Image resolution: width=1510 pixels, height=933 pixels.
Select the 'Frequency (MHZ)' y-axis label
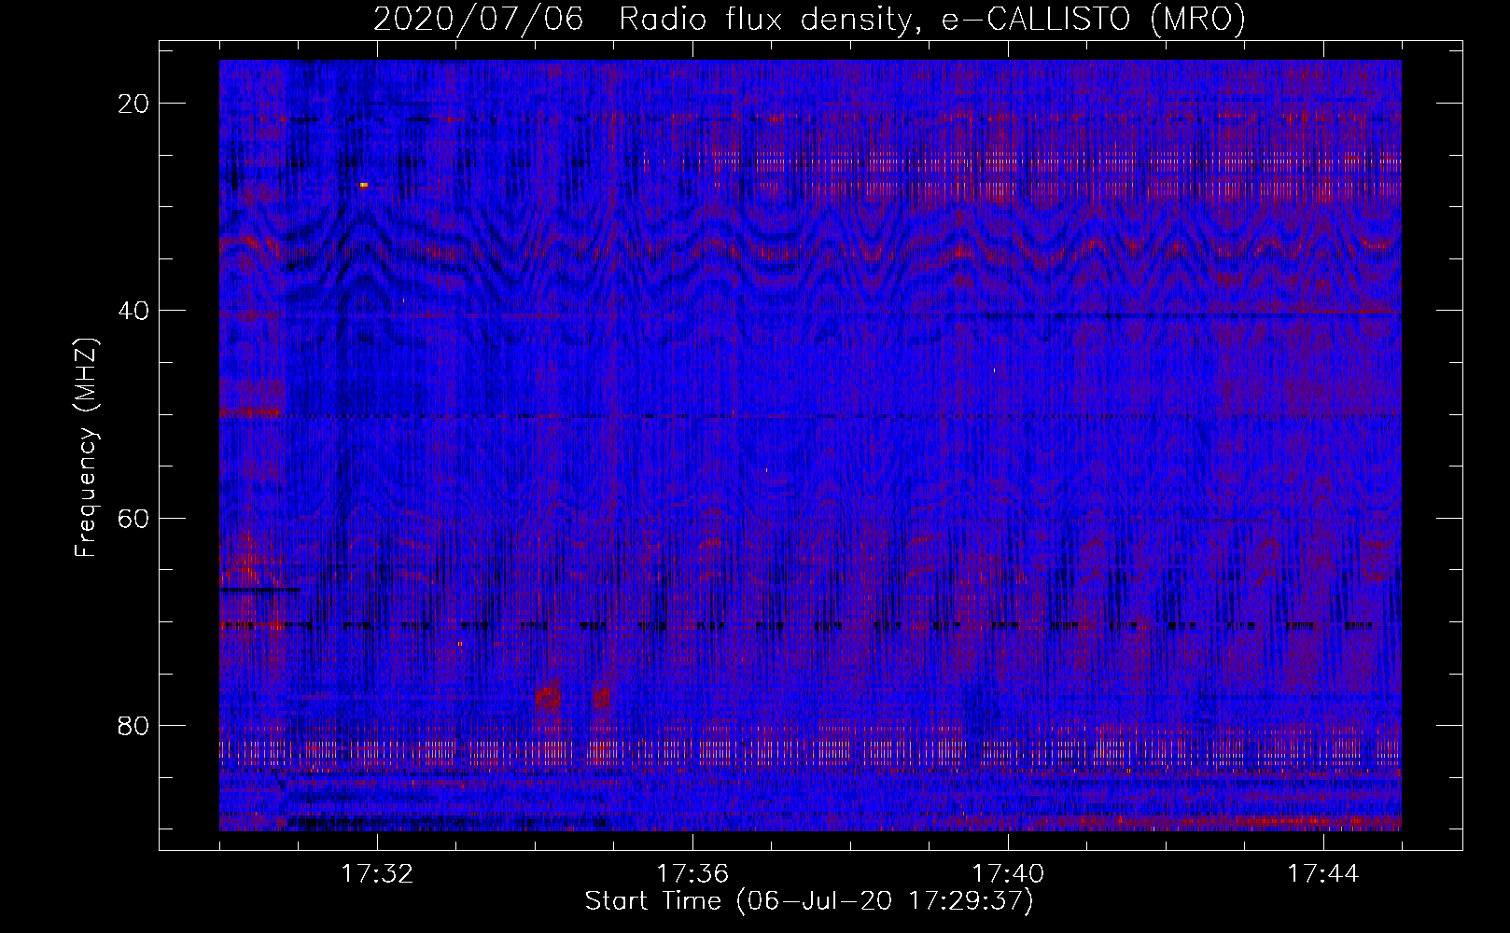(86, 448)
